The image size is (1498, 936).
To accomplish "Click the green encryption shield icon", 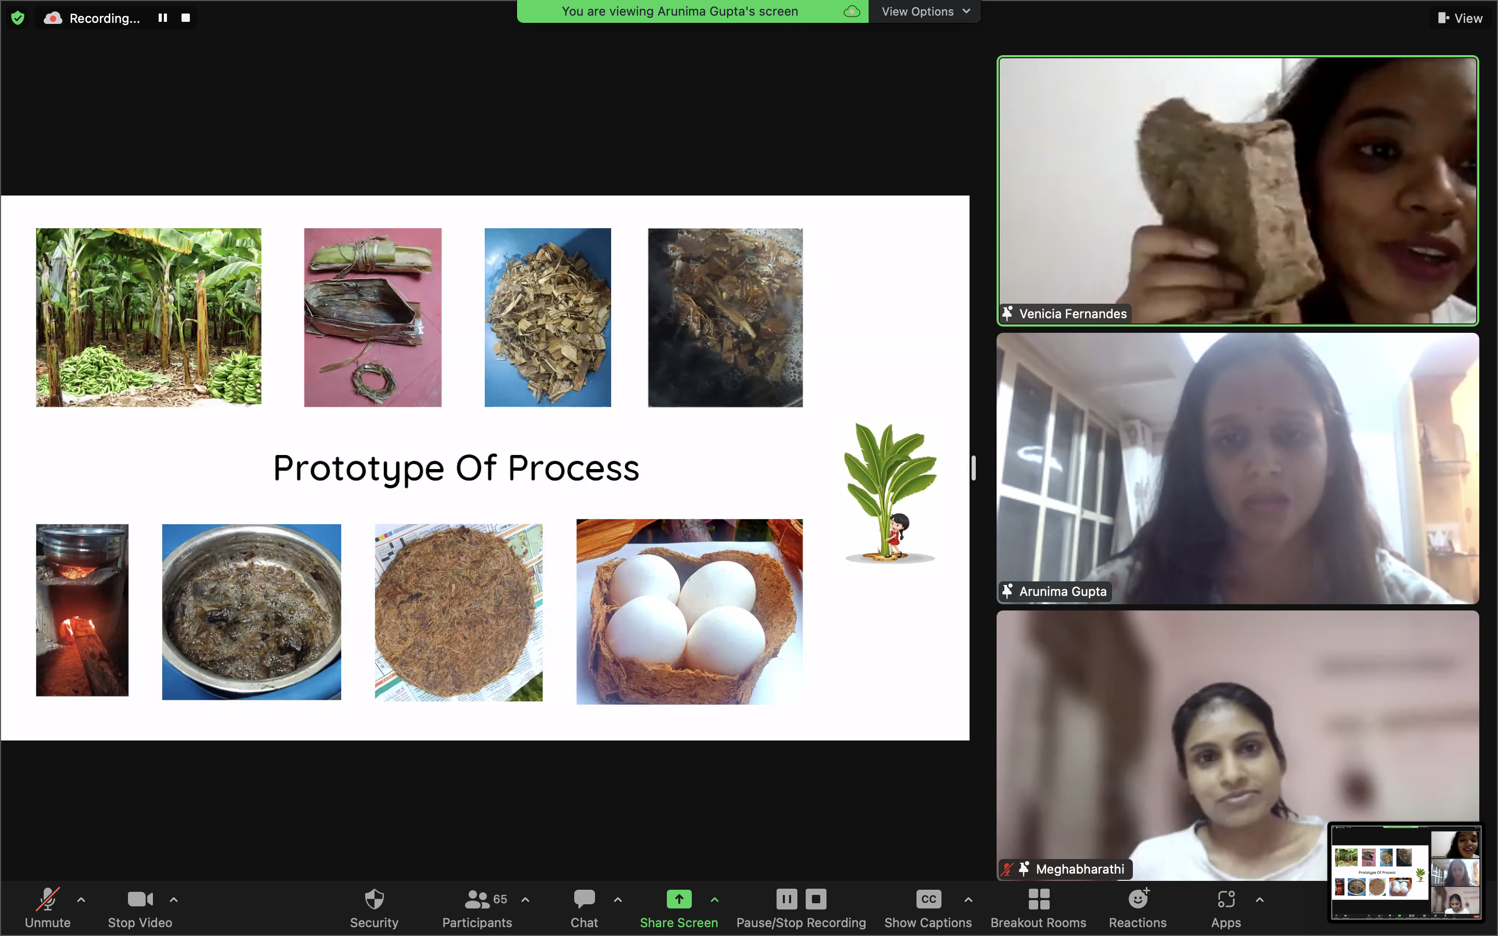I will (18, 18).
